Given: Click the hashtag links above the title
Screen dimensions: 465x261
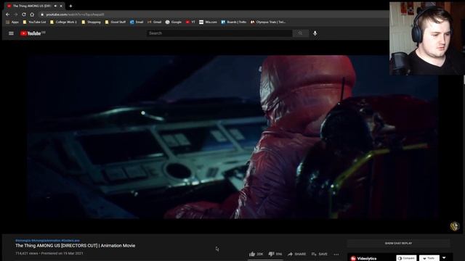Looking at the screenshot, I should (x=47, y=241).
